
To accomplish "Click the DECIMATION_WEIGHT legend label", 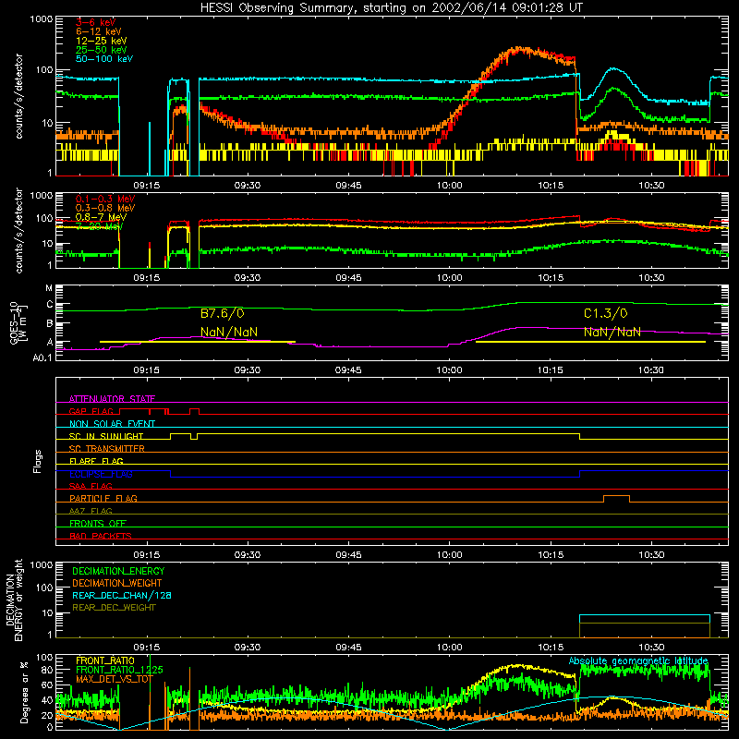I will tap(117, 583).
